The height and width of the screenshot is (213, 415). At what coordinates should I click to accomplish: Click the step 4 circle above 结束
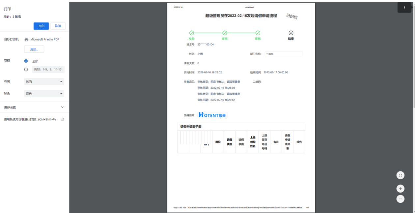pyautogui.click(x=291, y=33)
